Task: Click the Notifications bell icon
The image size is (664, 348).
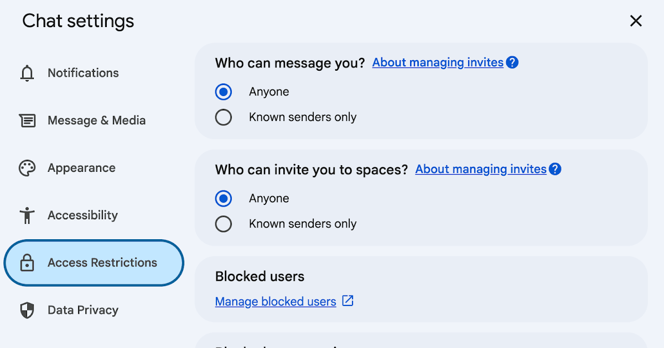Action: click(x=27, y=73)
